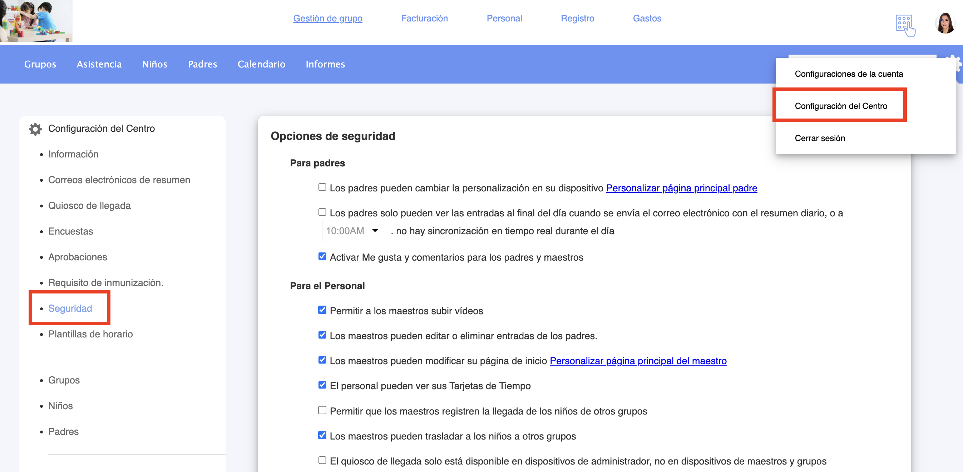Select Configuración del Centro menu entry
963x472 pixels.
pos(840,106)
